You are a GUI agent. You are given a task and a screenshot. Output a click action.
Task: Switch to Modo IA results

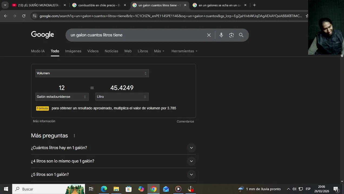[38, 51]
